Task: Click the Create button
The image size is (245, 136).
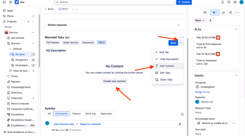Action: coord(184,2)
